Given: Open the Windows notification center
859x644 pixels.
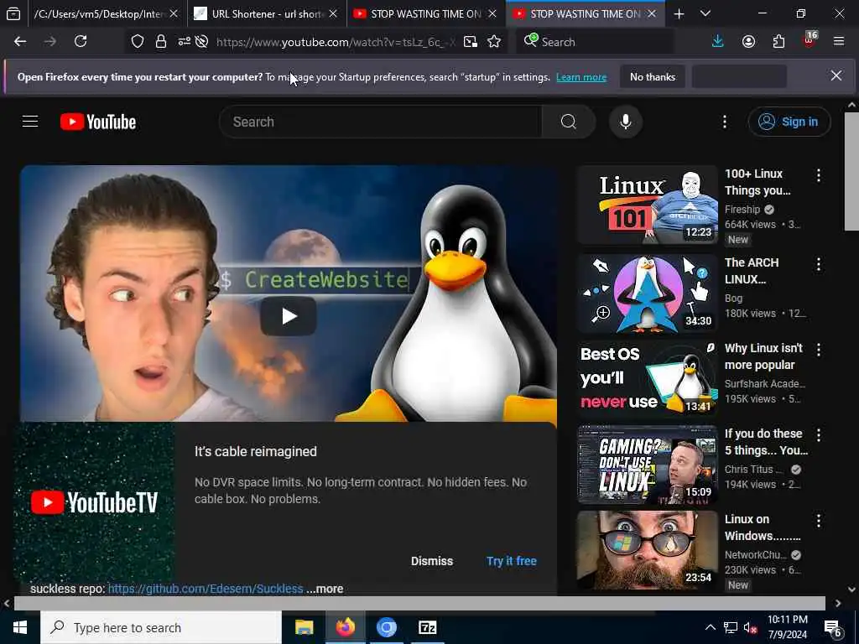Looking at the screenshot, I should point(833,627).
